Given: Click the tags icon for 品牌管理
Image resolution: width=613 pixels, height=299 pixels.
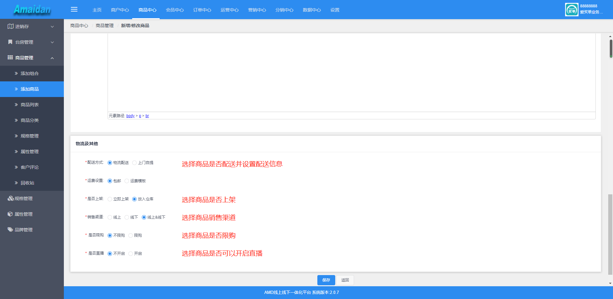Looking at the screenshot, I should (x=11, y=230).
